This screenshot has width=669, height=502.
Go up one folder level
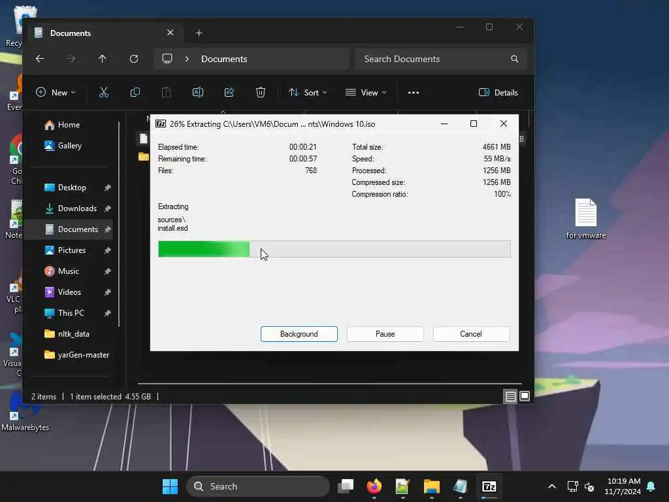(102, 59)
